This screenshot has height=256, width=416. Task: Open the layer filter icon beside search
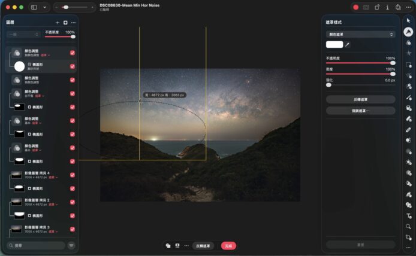pos(71,245)
